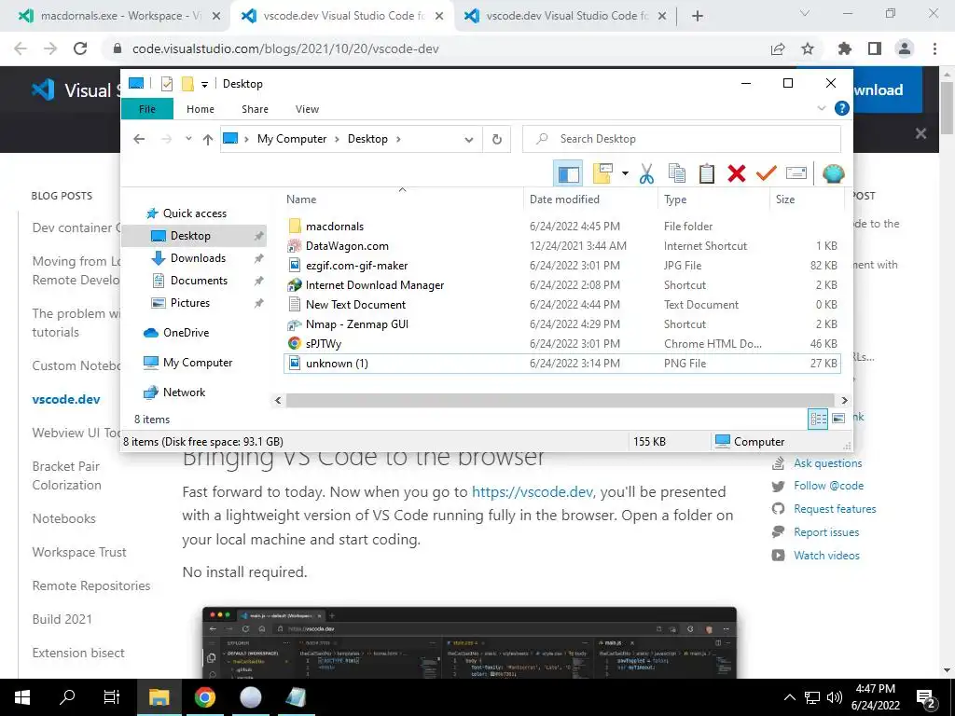Switch to details view layout icon
Image resolution: width=955 pixels, height=716 pixels.
(x=818, y=419)
